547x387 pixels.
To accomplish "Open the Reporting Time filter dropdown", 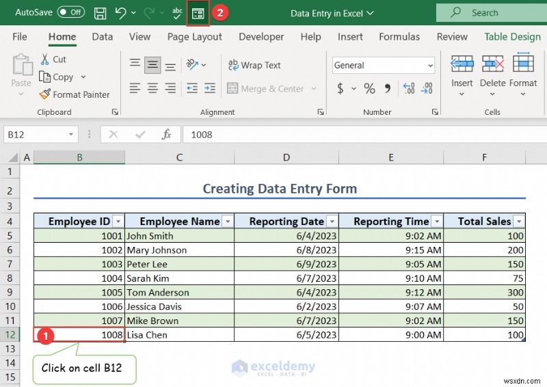I will (437, 222).
